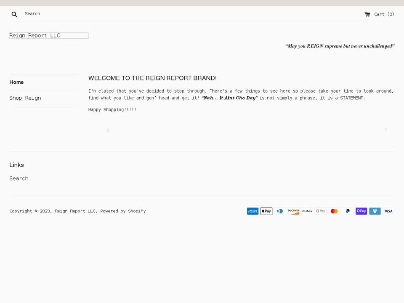This screenshot has width=404, height=303.
Task: Click the American Express payment icon
Action: [253, 211]
